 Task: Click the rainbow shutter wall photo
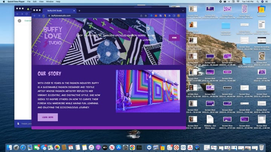[x=148, y=91]
